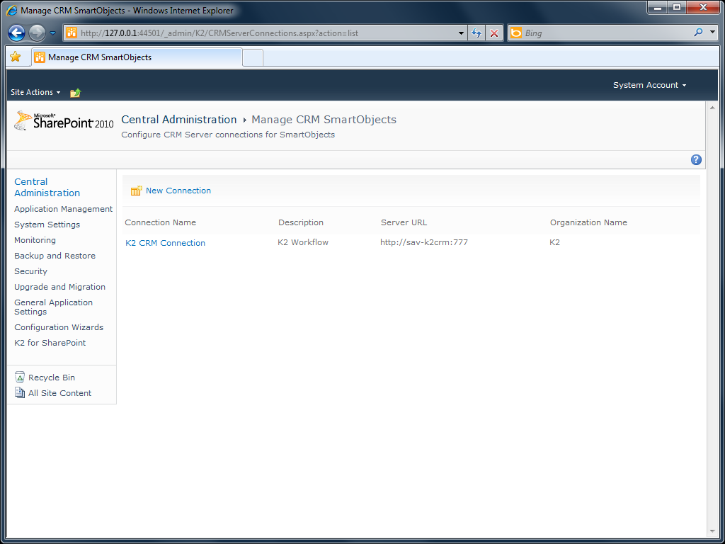Click the page scrollbar up arrow

click(x=712, y=108)
